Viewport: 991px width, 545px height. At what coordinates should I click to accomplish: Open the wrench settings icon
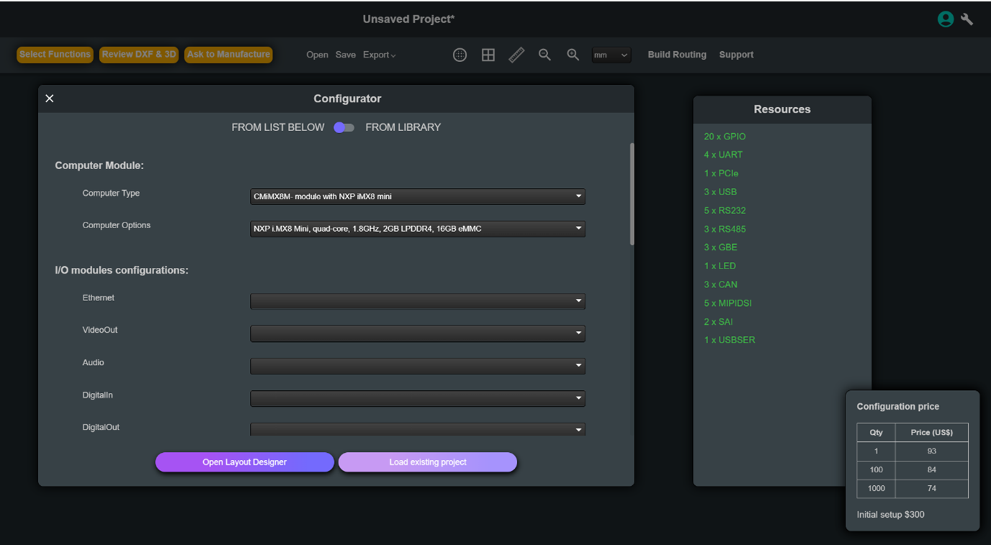tap(967, 20)
